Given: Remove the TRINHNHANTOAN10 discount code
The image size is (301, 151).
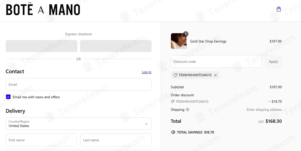Looking at the screenshot, I should point(215,75).
